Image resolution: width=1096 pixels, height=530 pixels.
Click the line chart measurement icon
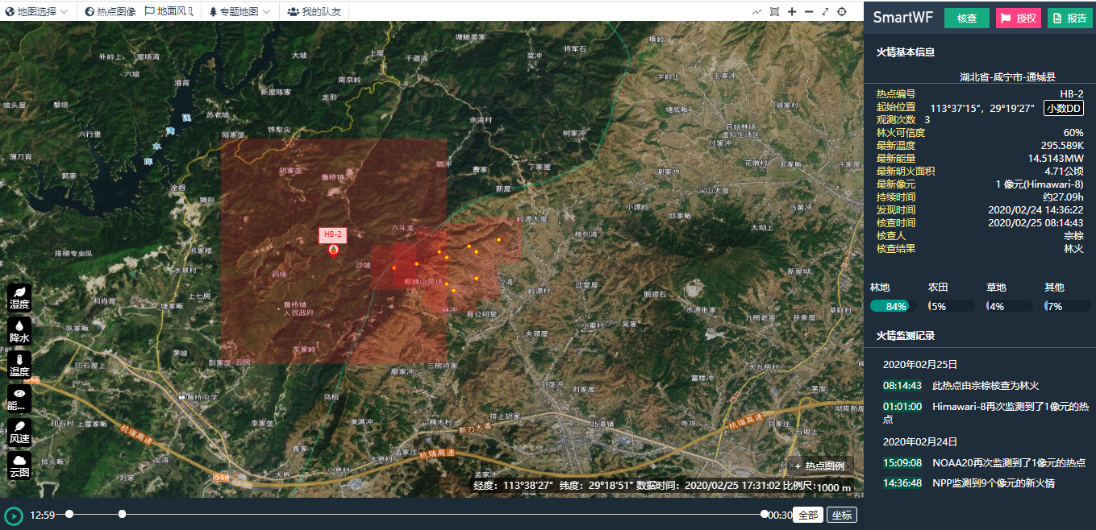click(756, 11)
